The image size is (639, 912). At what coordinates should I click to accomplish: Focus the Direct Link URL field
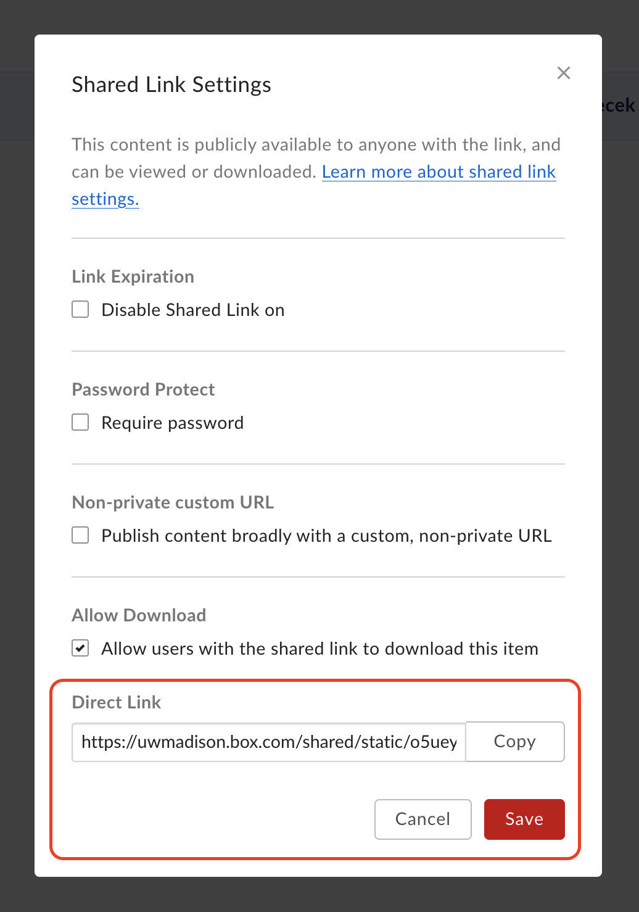269,742
